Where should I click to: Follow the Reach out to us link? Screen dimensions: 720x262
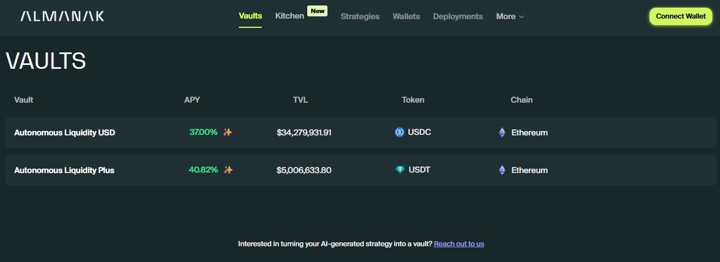(459, 243)
